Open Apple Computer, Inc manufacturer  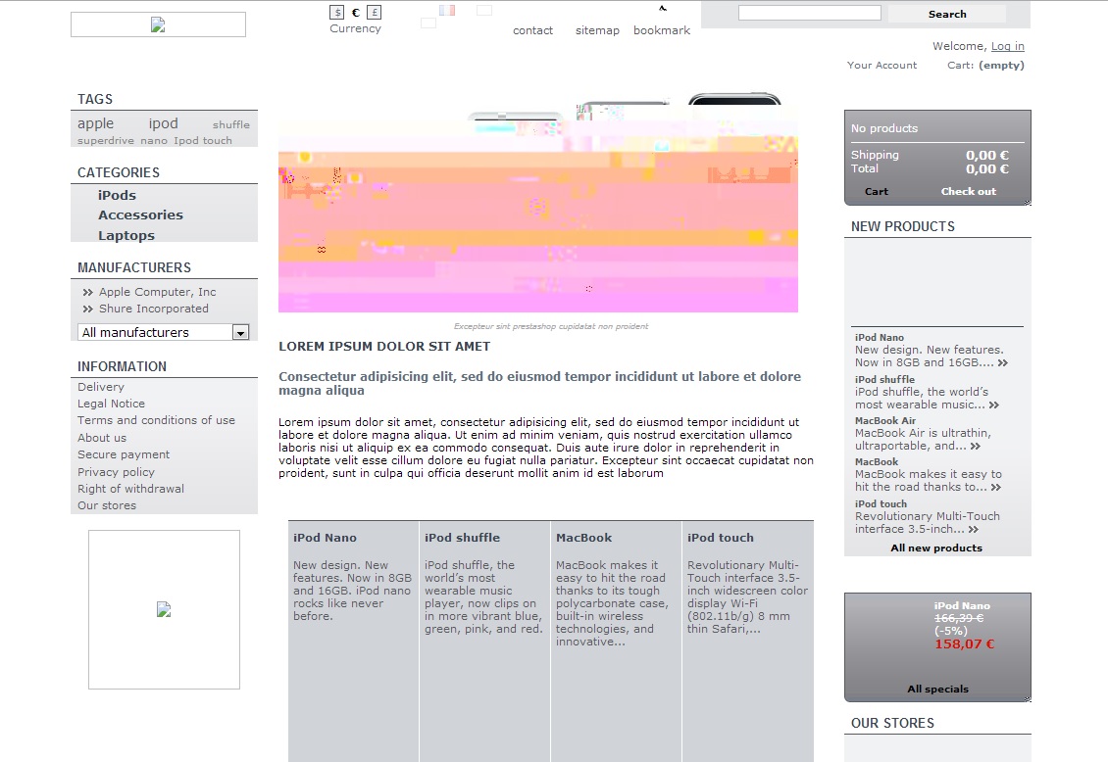(158, 292)
